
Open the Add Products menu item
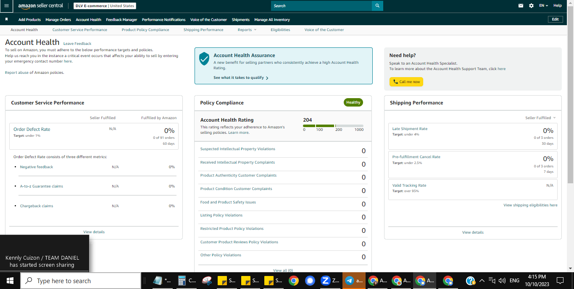coord(29,20)
